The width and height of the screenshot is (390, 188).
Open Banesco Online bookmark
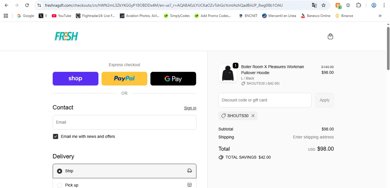click(315, 16)
